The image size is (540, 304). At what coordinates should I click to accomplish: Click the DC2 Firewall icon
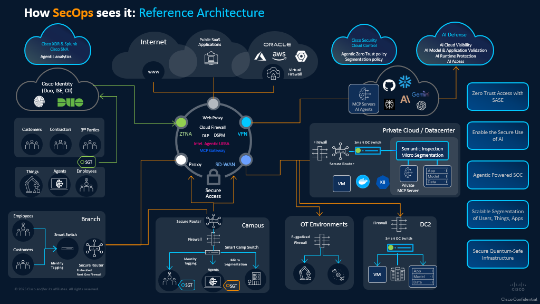399,225
